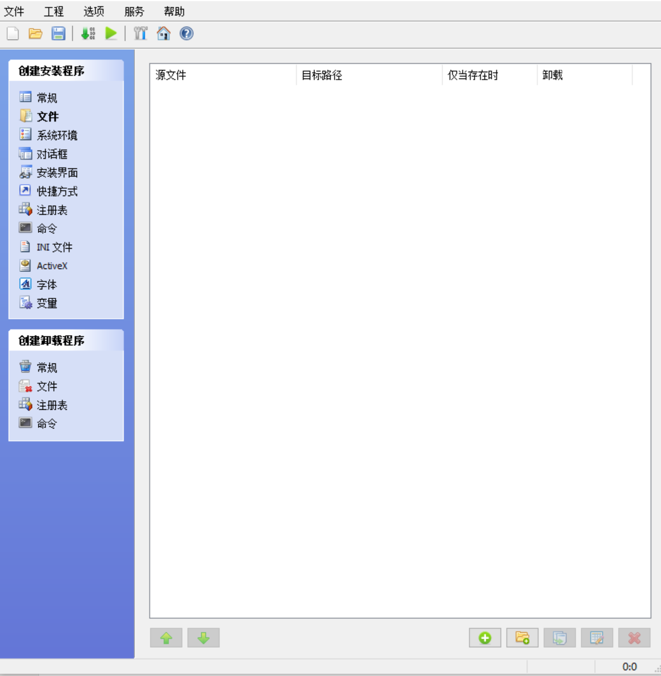The height and width of the screenshot is (676, 661).
Task: Click the 仅当存在时 column header
Action: click(x=490, y=75)
